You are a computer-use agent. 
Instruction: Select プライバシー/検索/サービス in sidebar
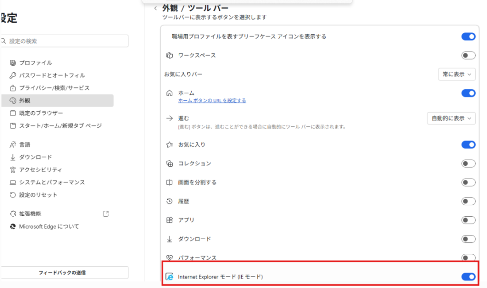pos(54,88)
